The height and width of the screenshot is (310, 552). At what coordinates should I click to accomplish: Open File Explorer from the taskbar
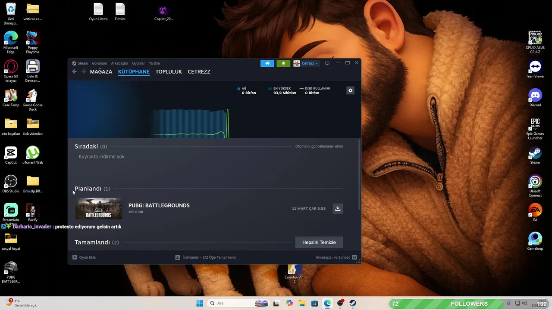click(302, 303)
